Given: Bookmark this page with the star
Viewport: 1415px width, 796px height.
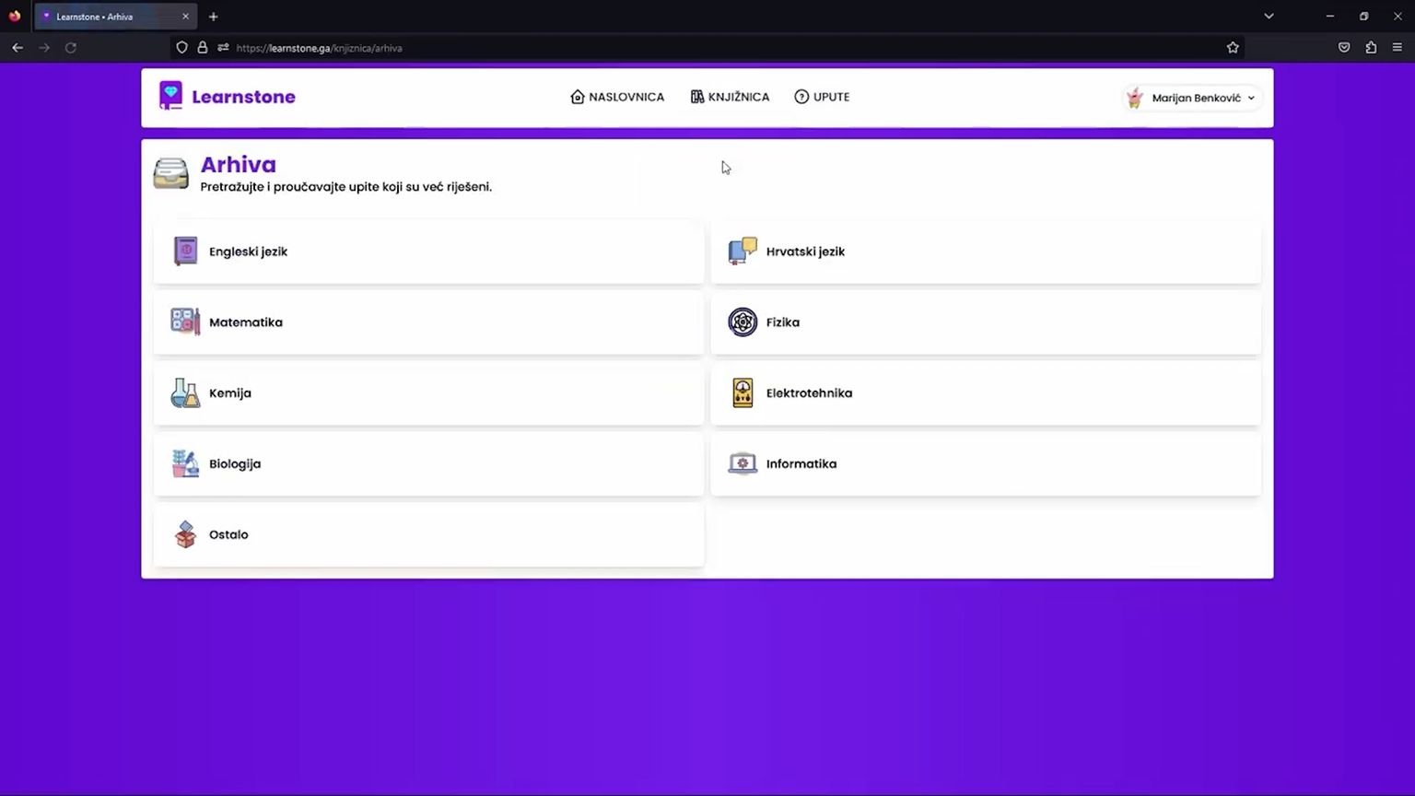Looking at the screenshot, I should (x=1233, y=48).
